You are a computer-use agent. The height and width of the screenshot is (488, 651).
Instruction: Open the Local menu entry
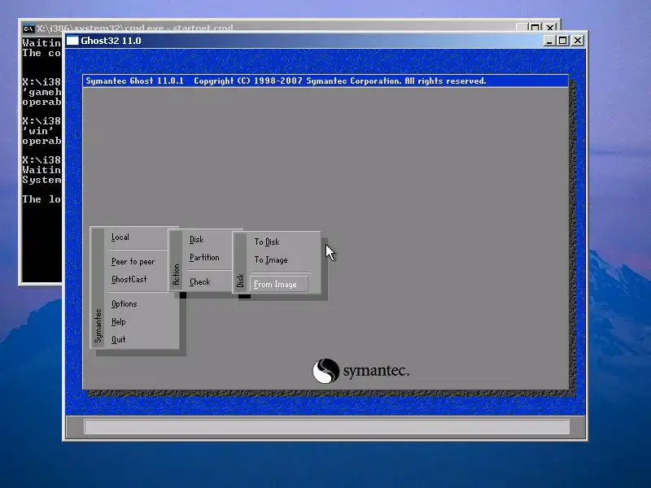tap(120, 237)
